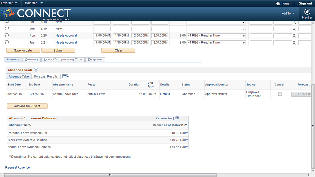This screenshot has width=315, height=177.
Task: Open the Leave / Compensatory Time tab
Action: pos(63,59)
